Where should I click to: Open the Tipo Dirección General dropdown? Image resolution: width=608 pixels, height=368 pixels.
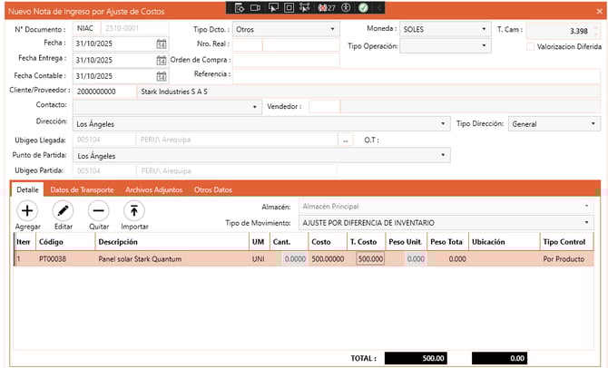593,123
